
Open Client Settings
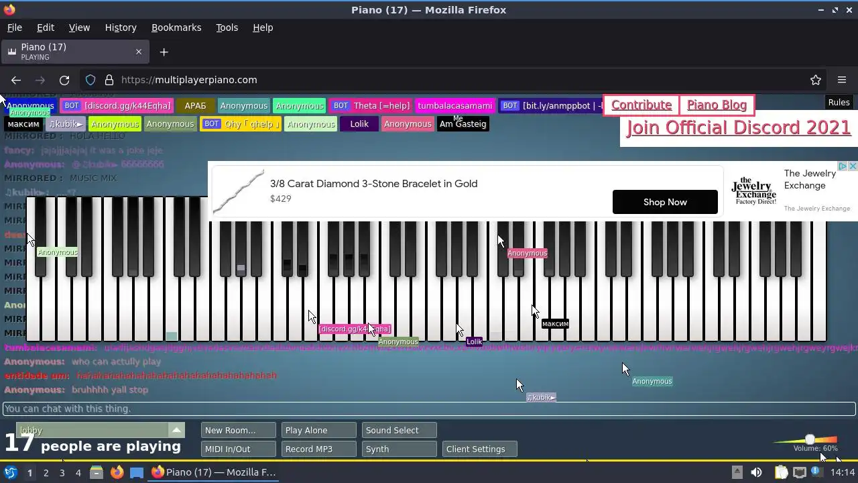click(479, 449)
